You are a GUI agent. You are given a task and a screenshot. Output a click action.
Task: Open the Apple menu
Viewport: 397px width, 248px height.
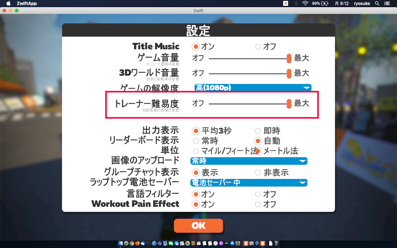click(x=8, y=4)
